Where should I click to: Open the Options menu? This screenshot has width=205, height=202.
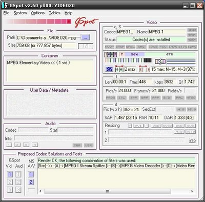(38, 13)
